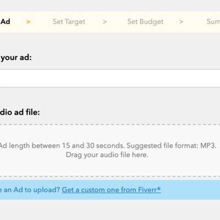
Task: Select the Ad step in wizard
Action: point(5,21)
